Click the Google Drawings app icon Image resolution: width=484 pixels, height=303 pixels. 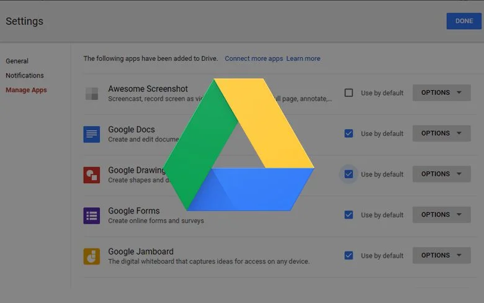click(92, 175)
